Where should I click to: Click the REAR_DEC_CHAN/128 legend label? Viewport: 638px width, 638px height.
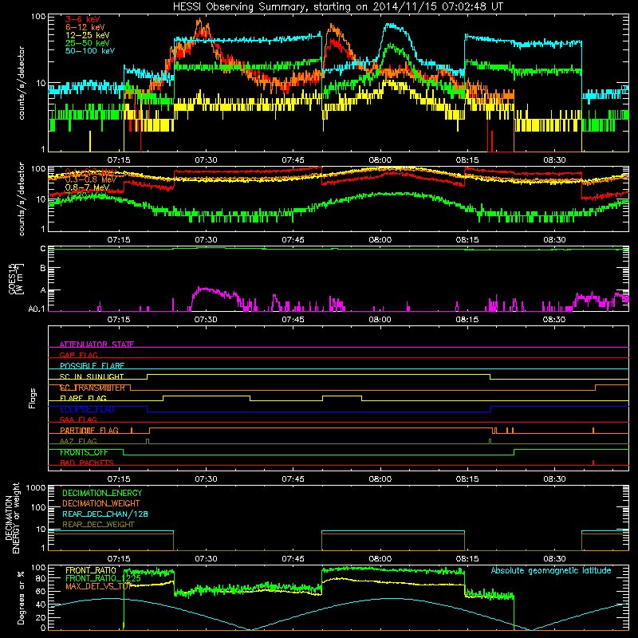[x=105, y=514]
